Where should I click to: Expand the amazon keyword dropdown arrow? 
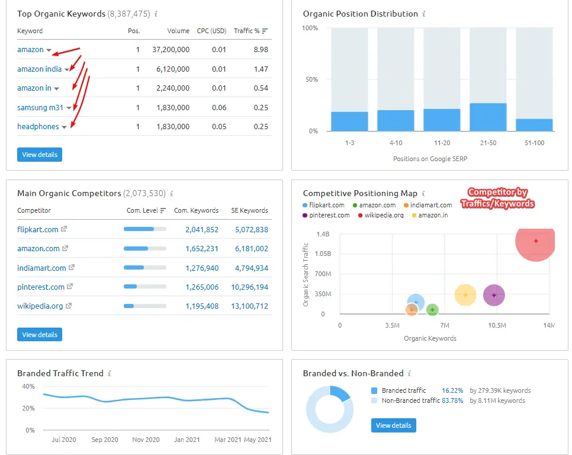coord(49,50)
